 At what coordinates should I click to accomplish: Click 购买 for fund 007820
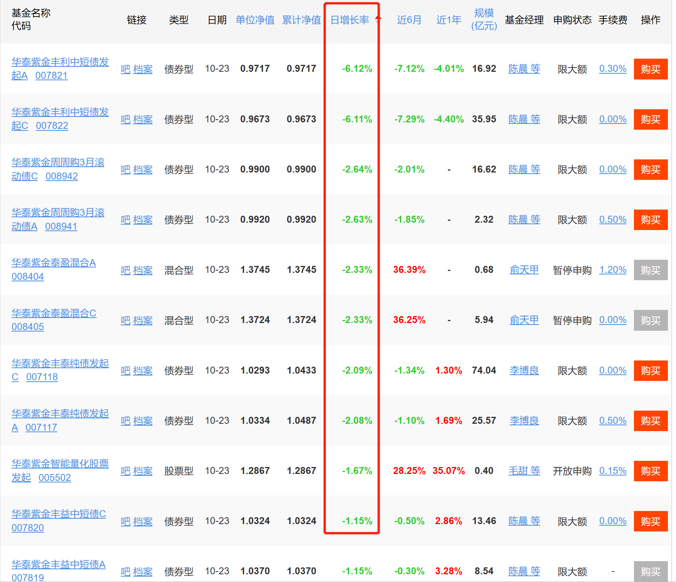pyautogui.click(x=651, y=521)
